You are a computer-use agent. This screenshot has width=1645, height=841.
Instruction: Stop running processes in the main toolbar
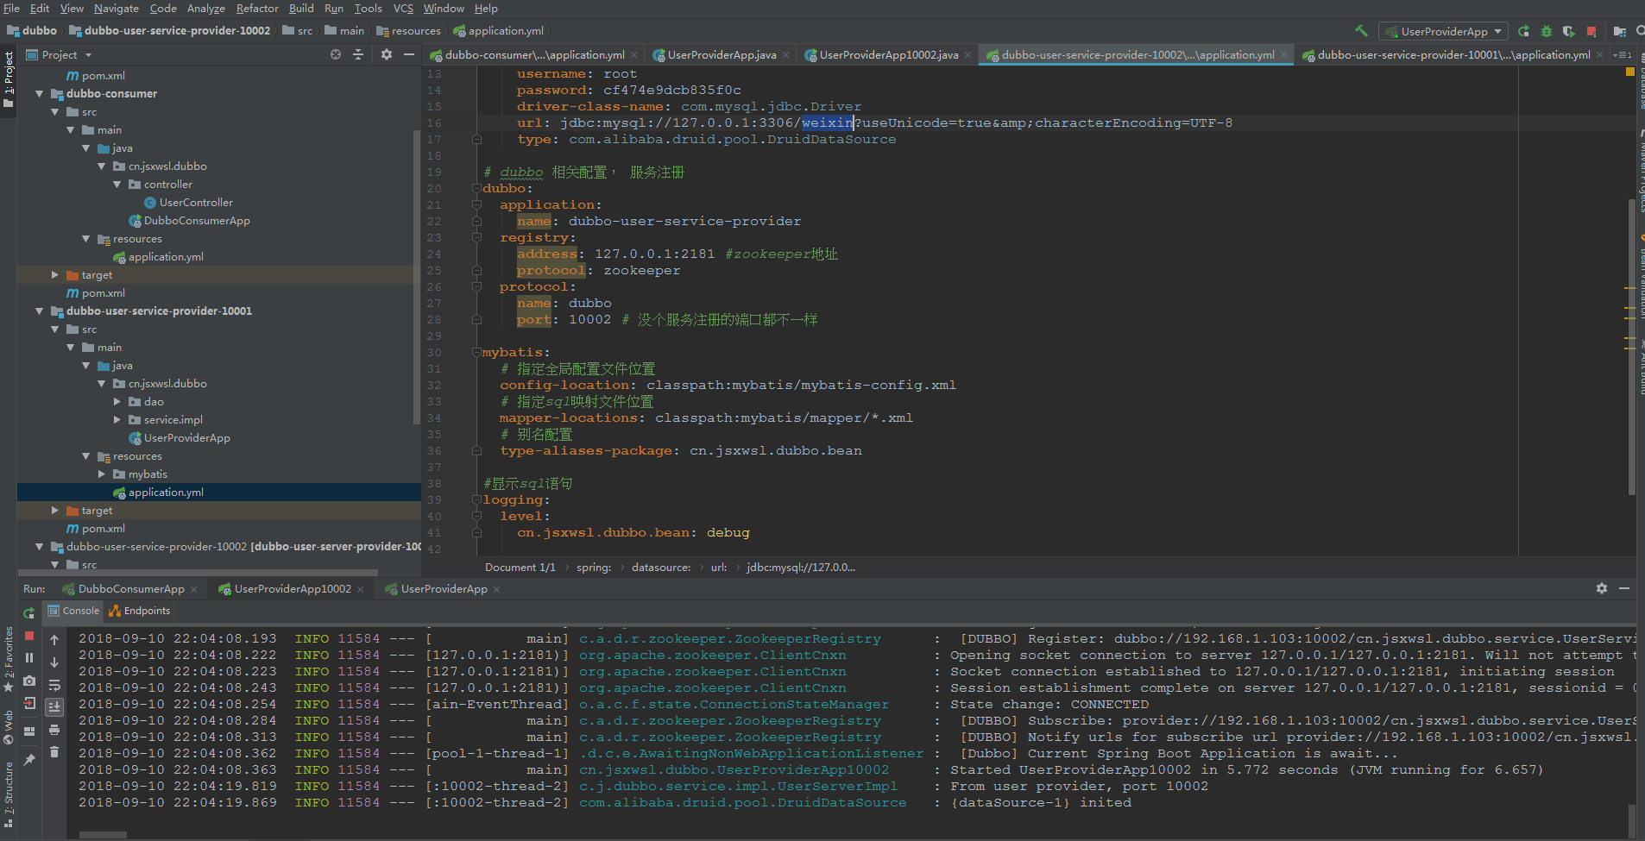pyautogui.click(x=1591, y=31)
